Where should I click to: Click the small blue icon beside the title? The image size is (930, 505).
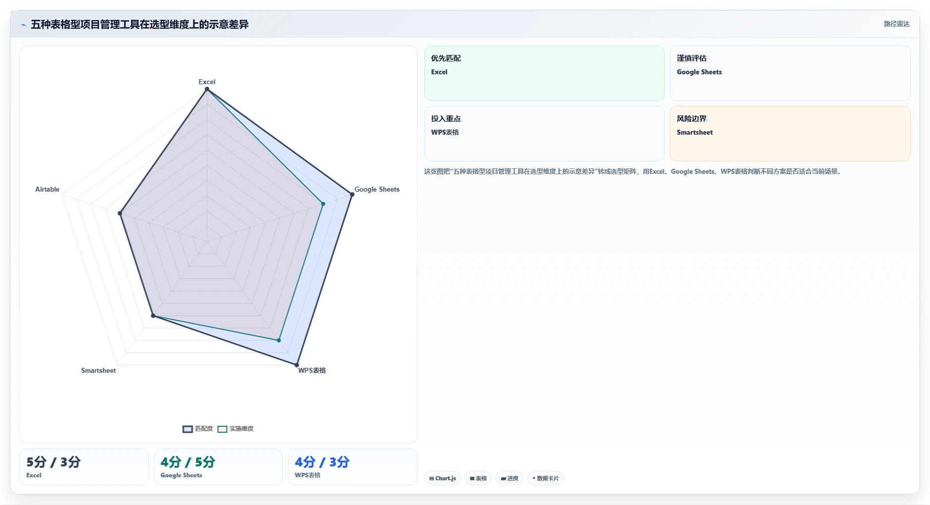tap(23, 25)
